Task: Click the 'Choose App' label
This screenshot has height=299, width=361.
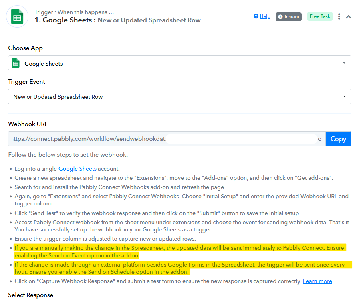Action: point(25,48)
